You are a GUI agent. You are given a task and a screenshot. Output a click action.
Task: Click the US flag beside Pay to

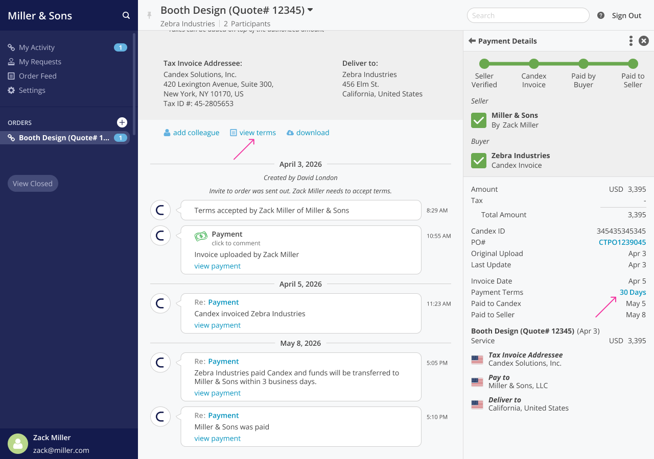pyautogui.click(x=477, y=382)
